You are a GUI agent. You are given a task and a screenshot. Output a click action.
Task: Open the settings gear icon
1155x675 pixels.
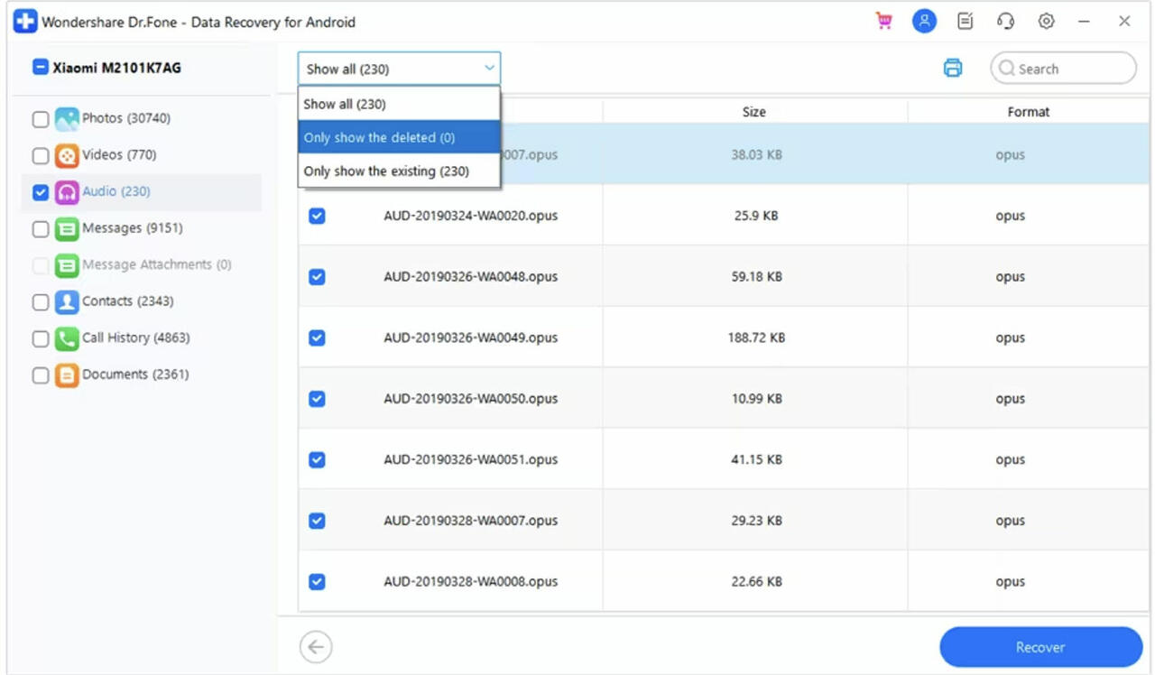click(x=1046, y=22)
